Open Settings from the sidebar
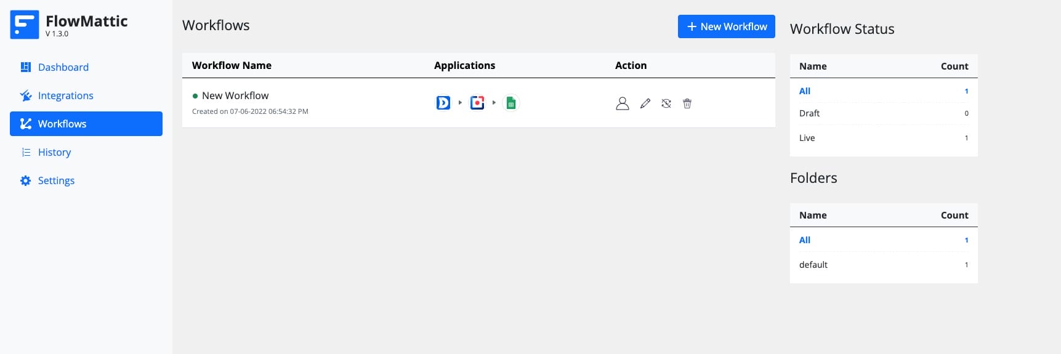This screenshot has width=1061, height=354. click(x=56, y=180)
